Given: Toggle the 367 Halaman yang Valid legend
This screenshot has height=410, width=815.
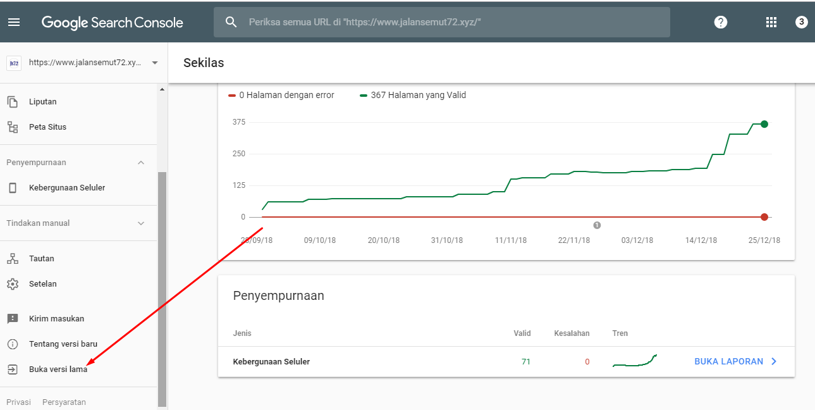Looking at the screenshot, I should click(413, 95).
